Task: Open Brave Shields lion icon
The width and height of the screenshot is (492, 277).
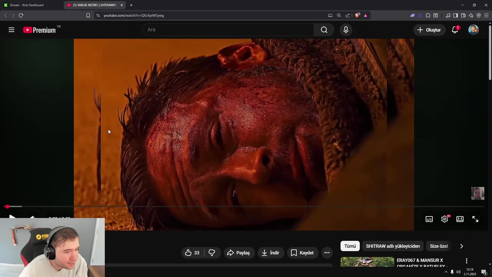Action: click(357, 15)
